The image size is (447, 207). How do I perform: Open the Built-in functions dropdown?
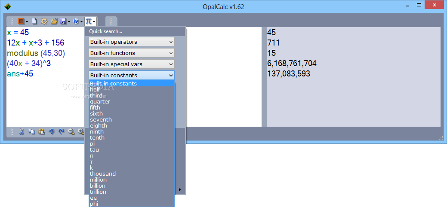click(131, 53)
